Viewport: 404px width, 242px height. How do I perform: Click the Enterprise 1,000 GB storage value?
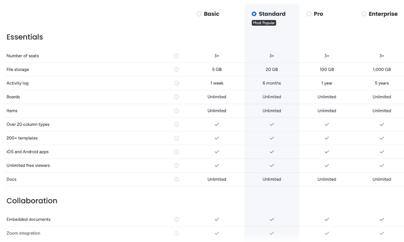pos(382,70)
